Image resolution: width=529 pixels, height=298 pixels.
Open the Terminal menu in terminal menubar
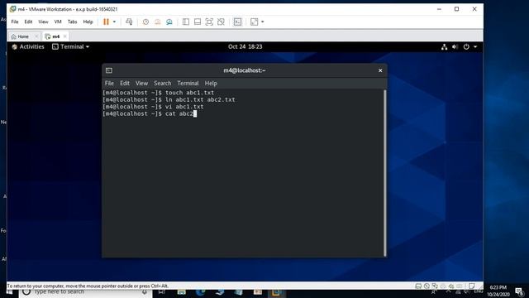click(x=188, y=83)
